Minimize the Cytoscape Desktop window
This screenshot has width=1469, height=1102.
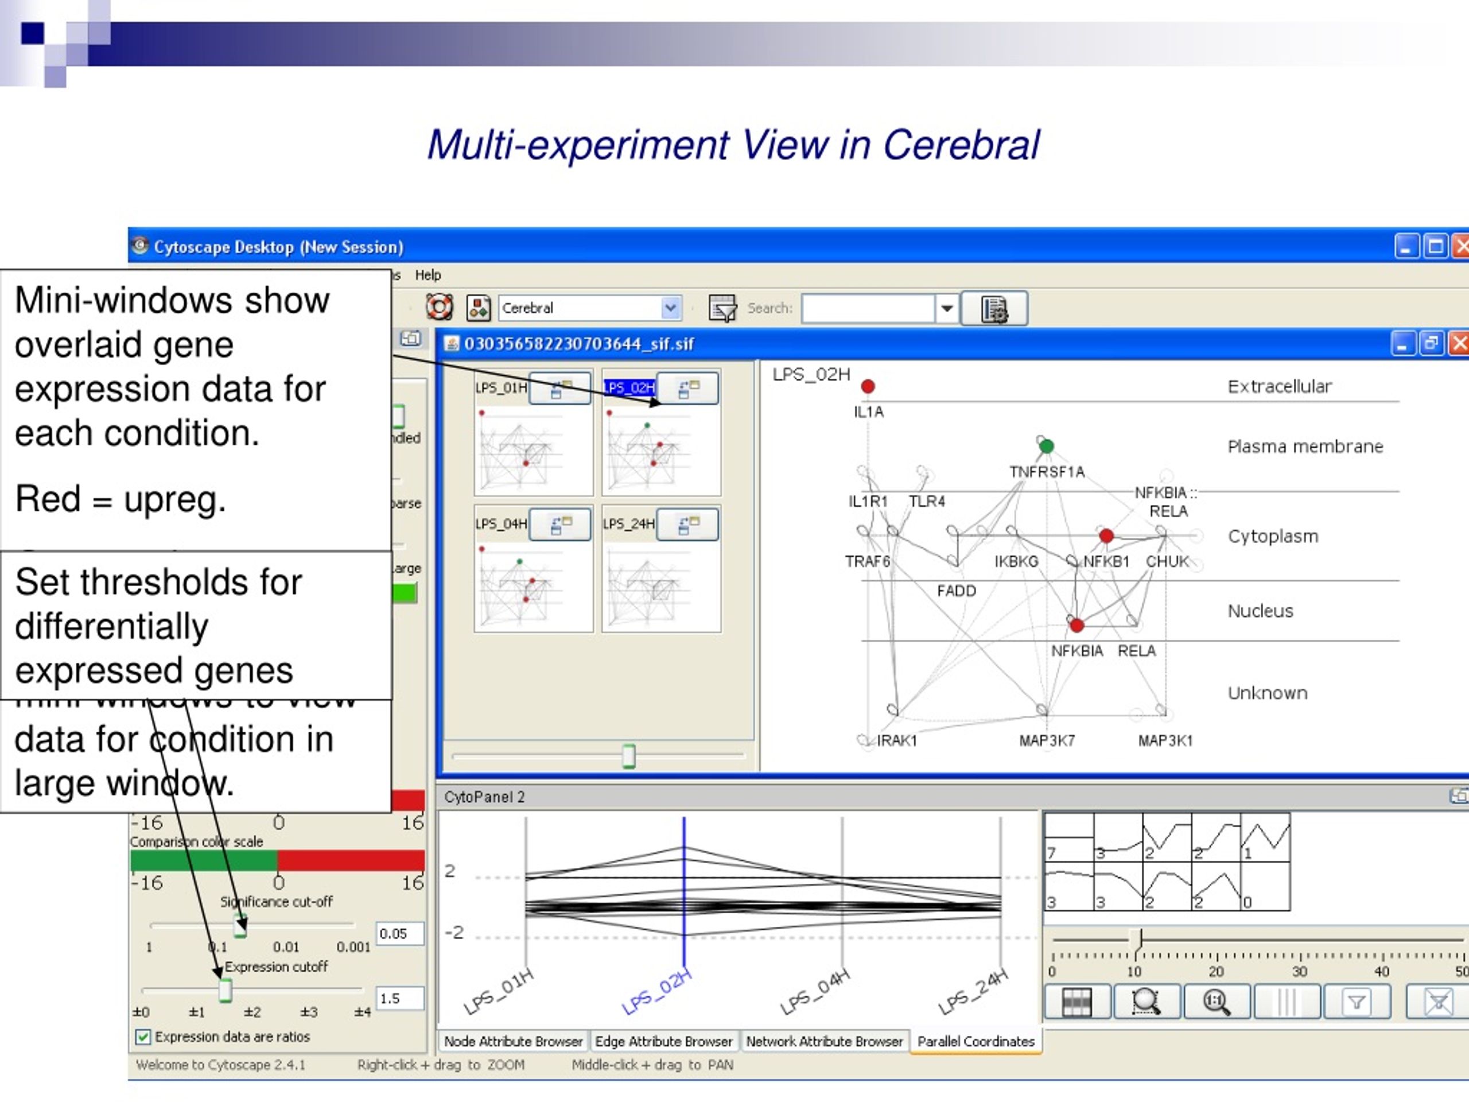[1406, 246]
